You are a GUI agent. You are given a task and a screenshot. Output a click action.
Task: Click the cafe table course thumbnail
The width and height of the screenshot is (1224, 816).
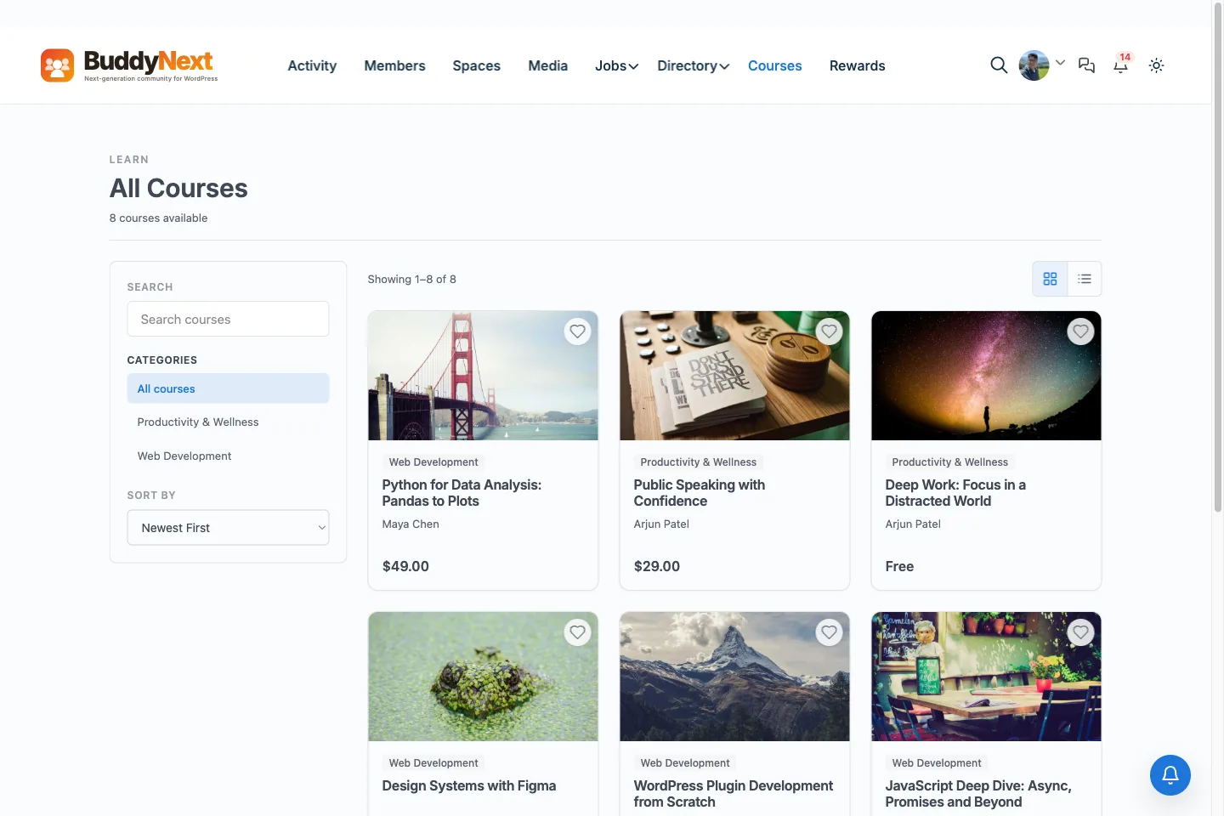coord(986,677)
